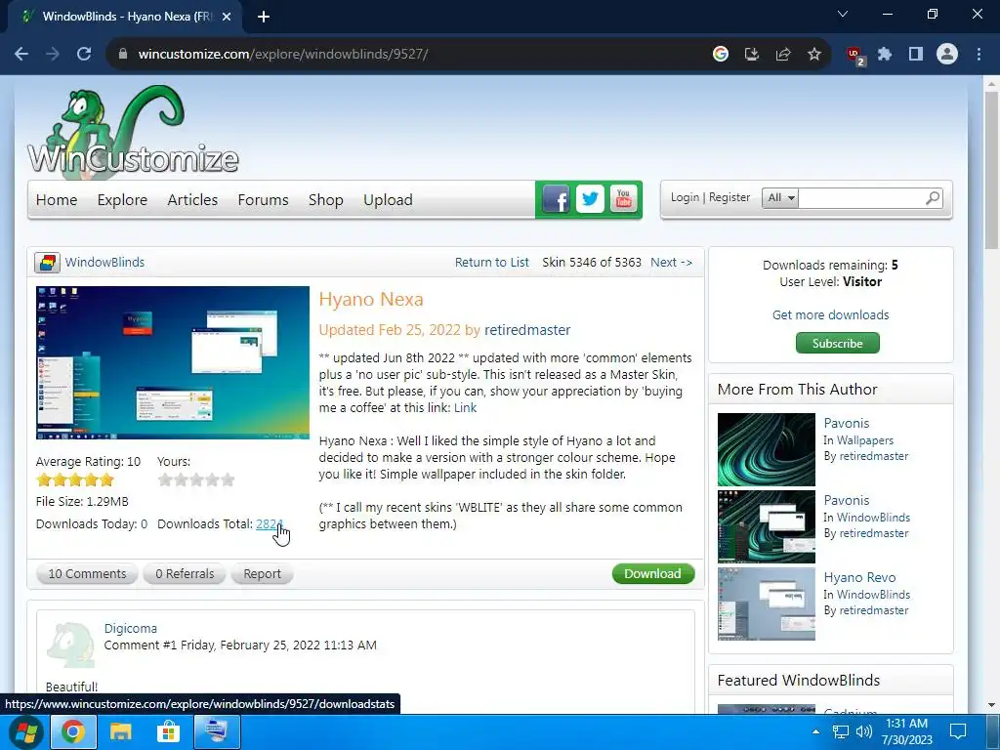
Task: Click the Login link
Action: 685,197
